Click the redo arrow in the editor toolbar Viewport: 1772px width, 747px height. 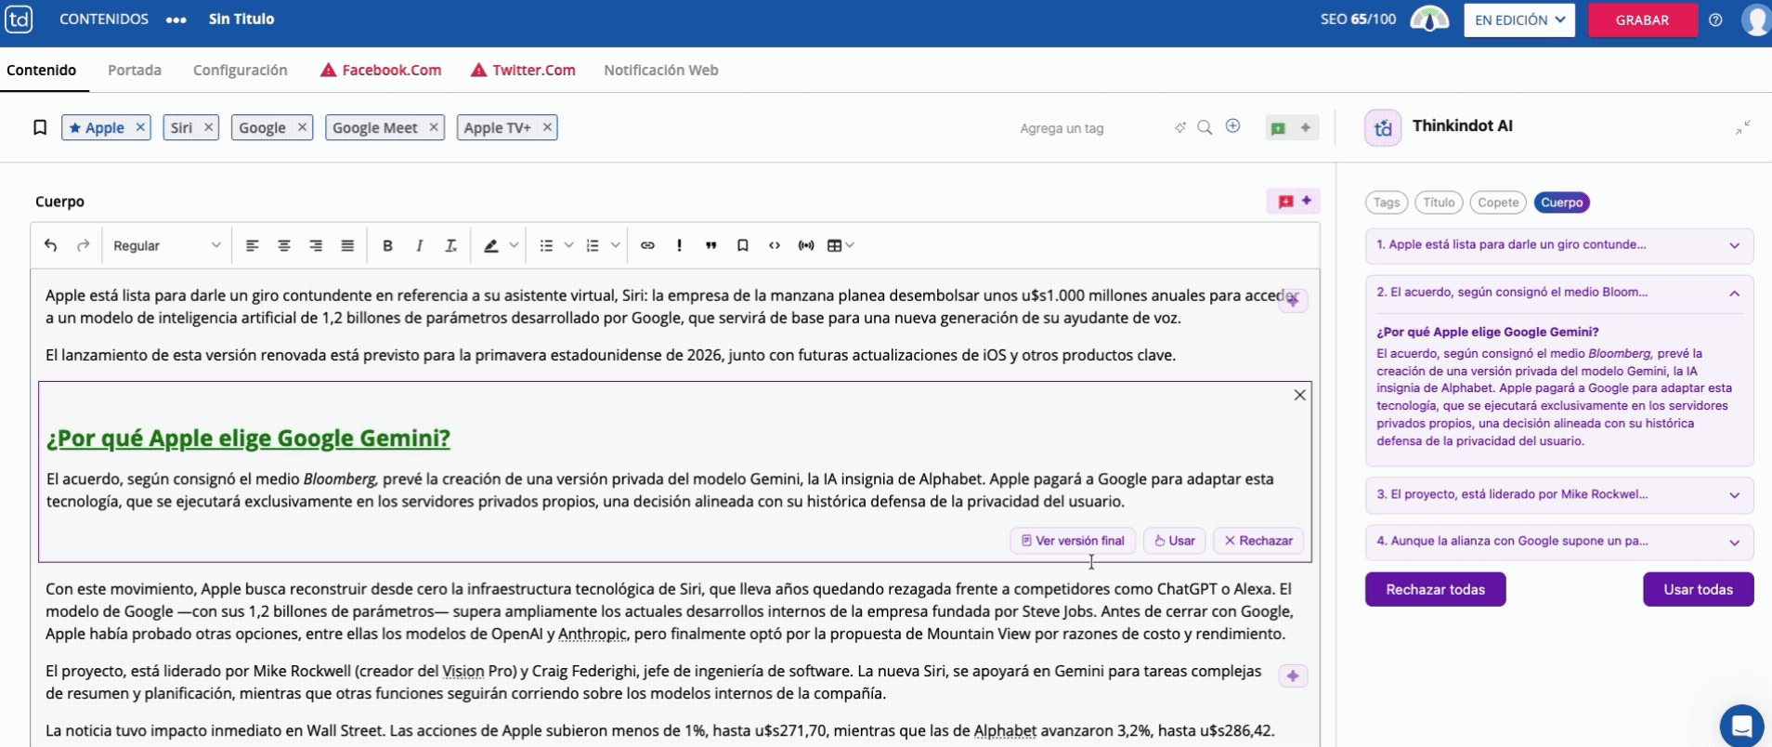[x=84, y=245]
